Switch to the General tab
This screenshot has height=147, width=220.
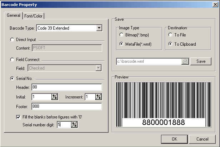coord(14,15)
